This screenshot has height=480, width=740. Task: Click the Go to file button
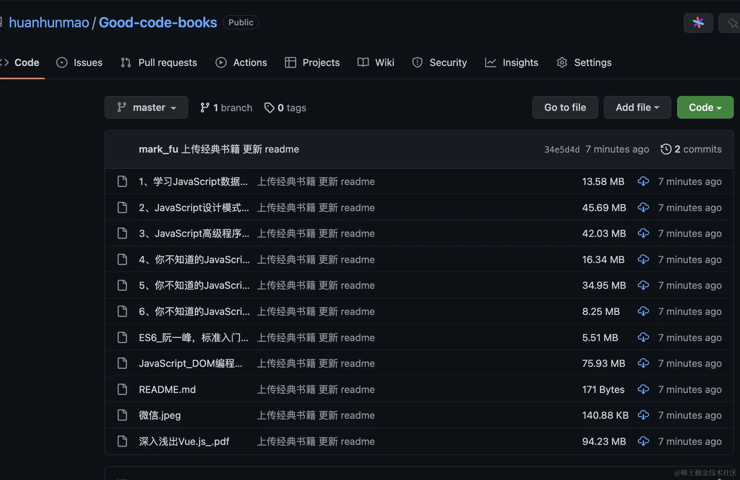pyautogui.click(x=565, y=107)
